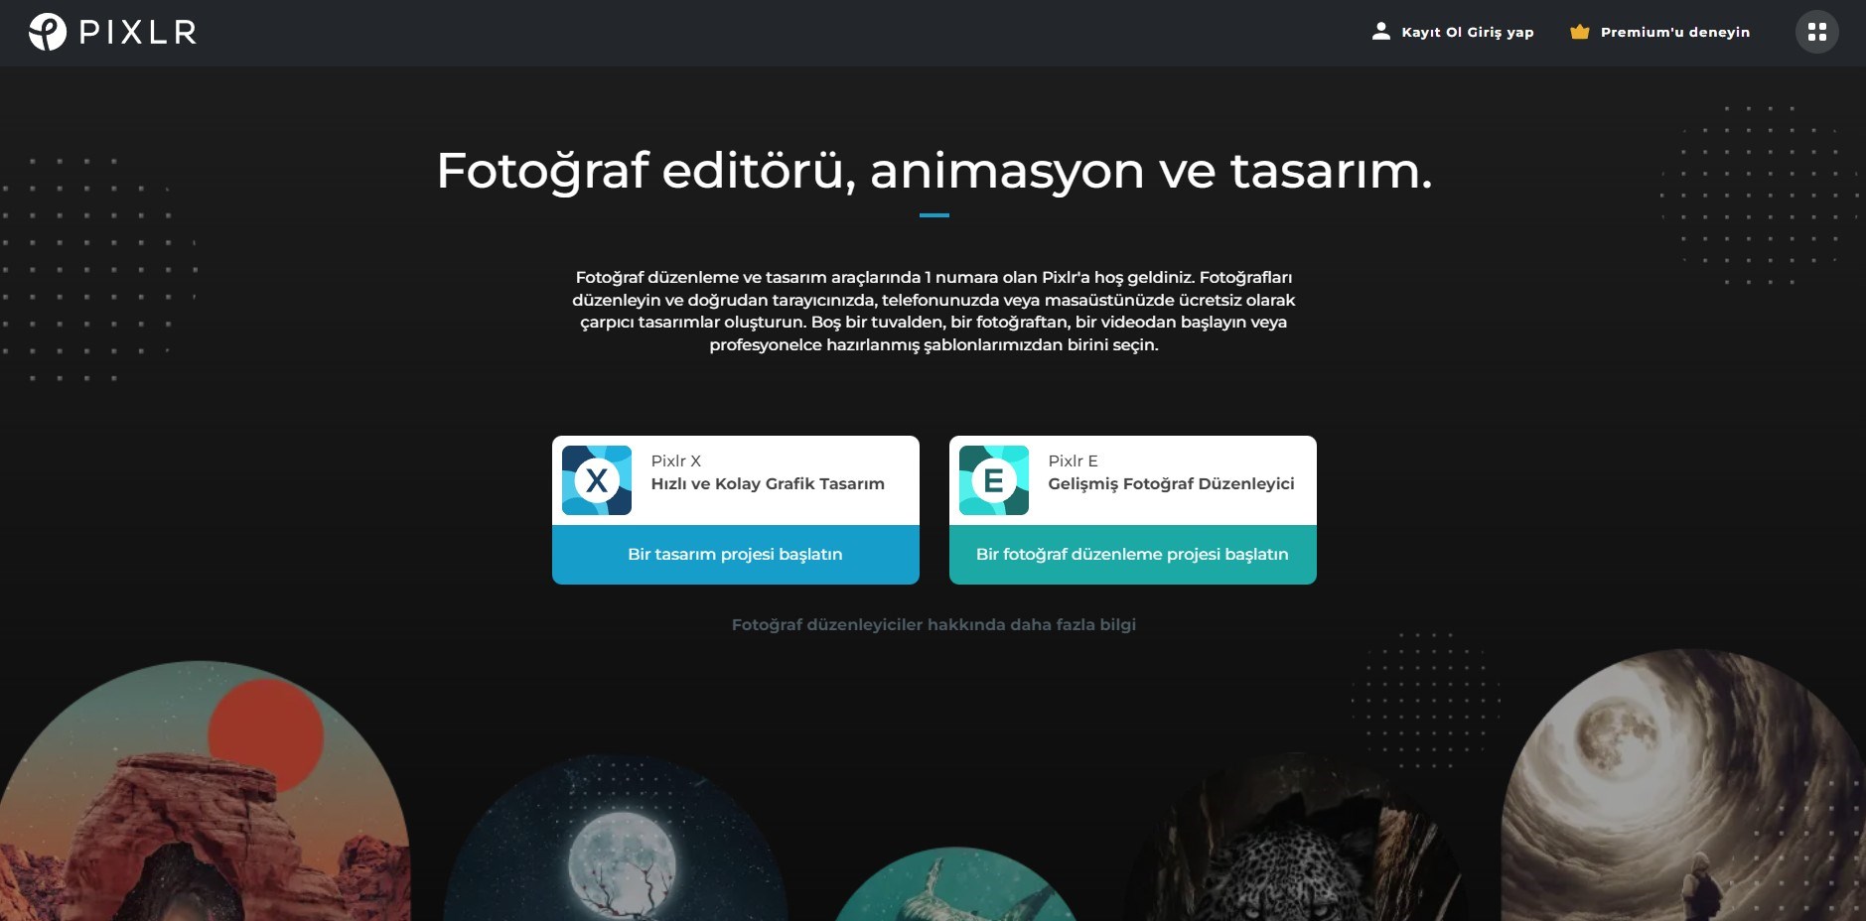Click the user profile icon
This screenshot has width=1866, height=921.
pyautogui.click(x=1380, y=32)
